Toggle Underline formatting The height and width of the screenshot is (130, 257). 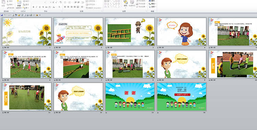(40, 7)
